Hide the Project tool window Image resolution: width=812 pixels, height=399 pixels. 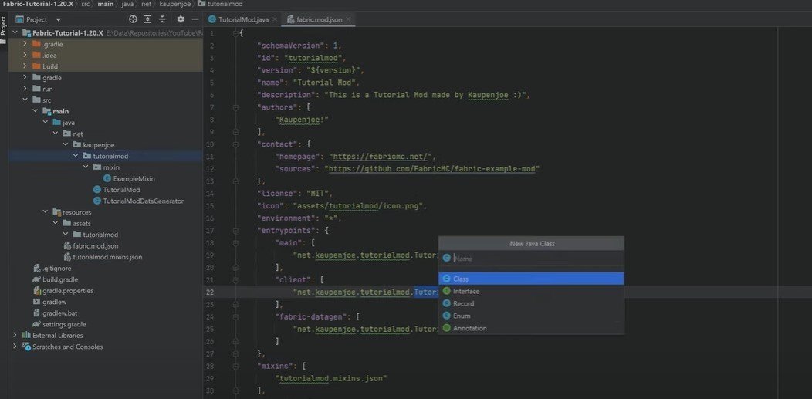point(195,19)
